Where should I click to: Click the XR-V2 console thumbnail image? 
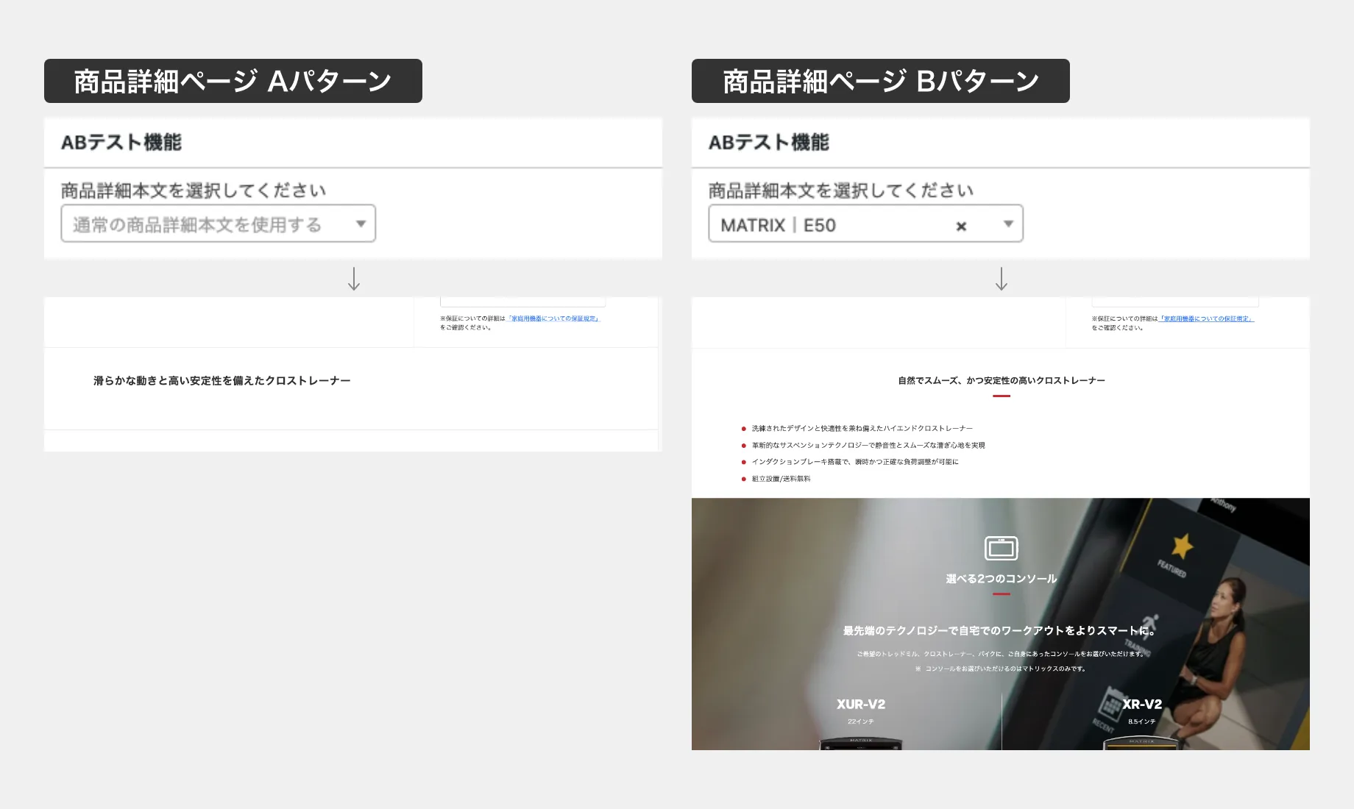(x=1141, y=744)
